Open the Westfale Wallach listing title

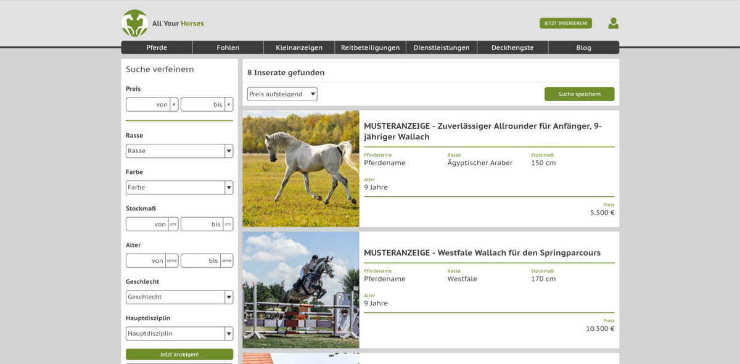click(x=482, y=253)
